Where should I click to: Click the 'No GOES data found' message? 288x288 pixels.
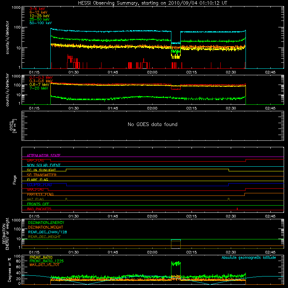click(x=152, y=125)
